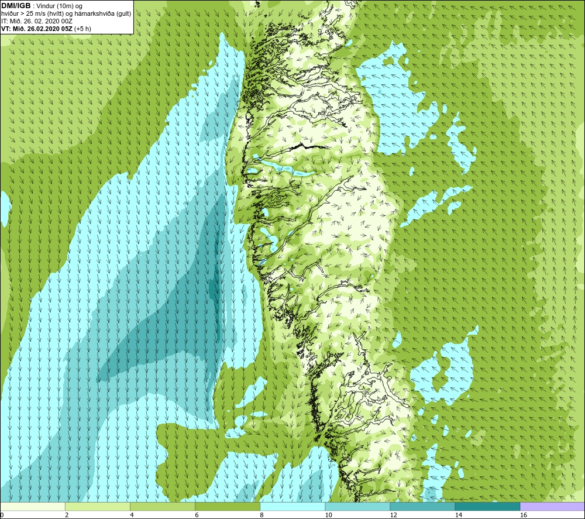Click the legend scale label '4'
585x519 pixels.
pyautogui.click(x=132, y=515)
